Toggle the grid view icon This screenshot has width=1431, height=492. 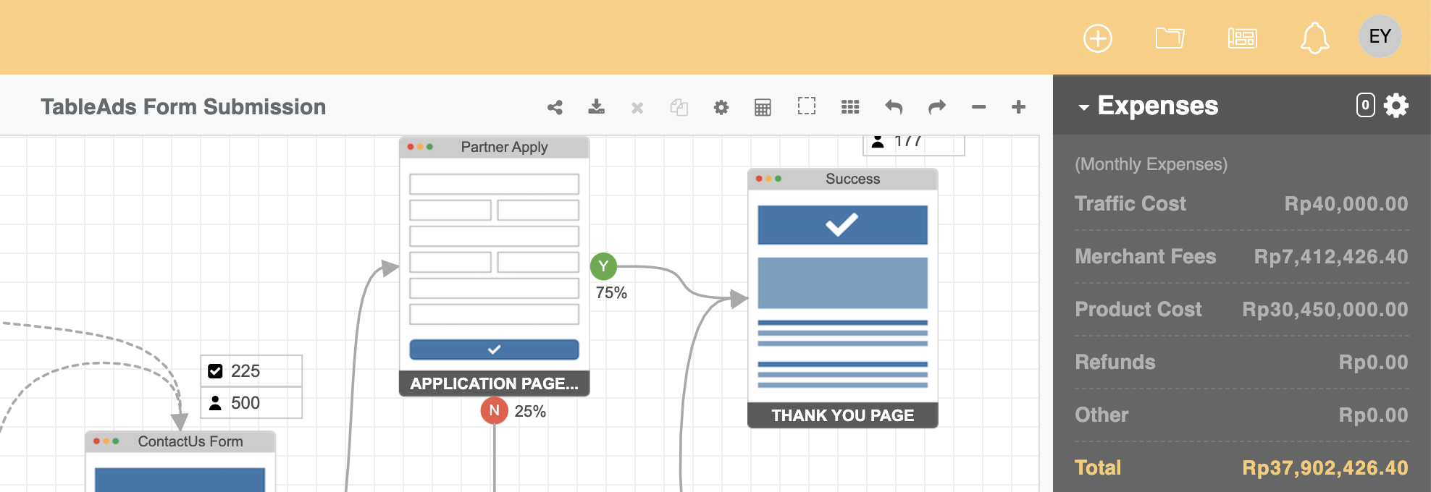pyautogui.click(x=850, y=107)
